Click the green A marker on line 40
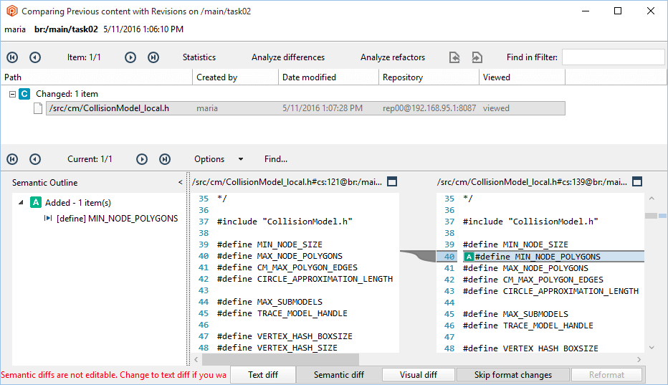The image size is (668, 385). pyautogui.click(x=469, y=257)
